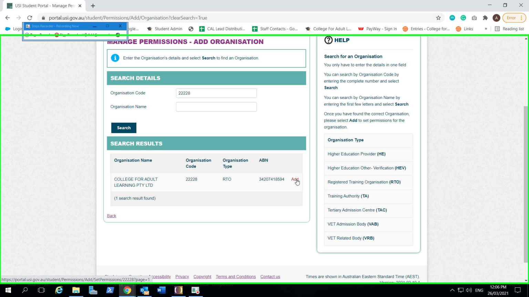Open a new browser tab
The width and height of the screenshot is (529, 297).
[x=93, y=5]
